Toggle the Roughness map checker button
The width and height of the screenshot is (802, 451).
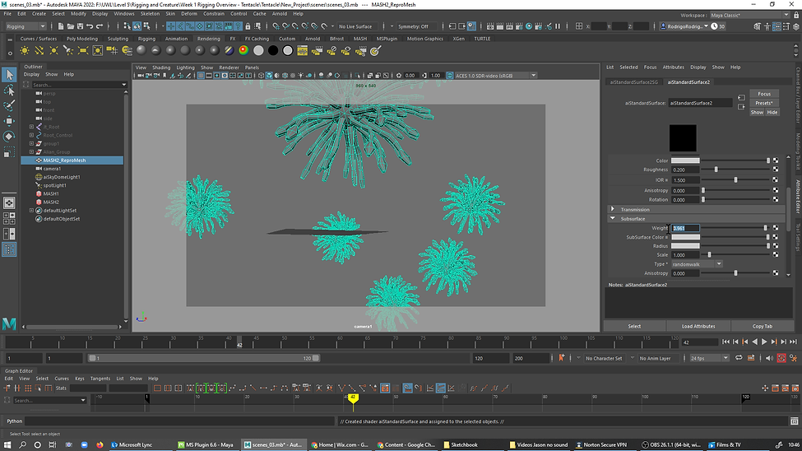click(x=776, y=170)
